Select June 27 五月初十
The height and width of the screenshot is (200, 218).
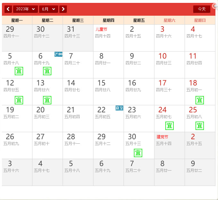pos(48,145)
